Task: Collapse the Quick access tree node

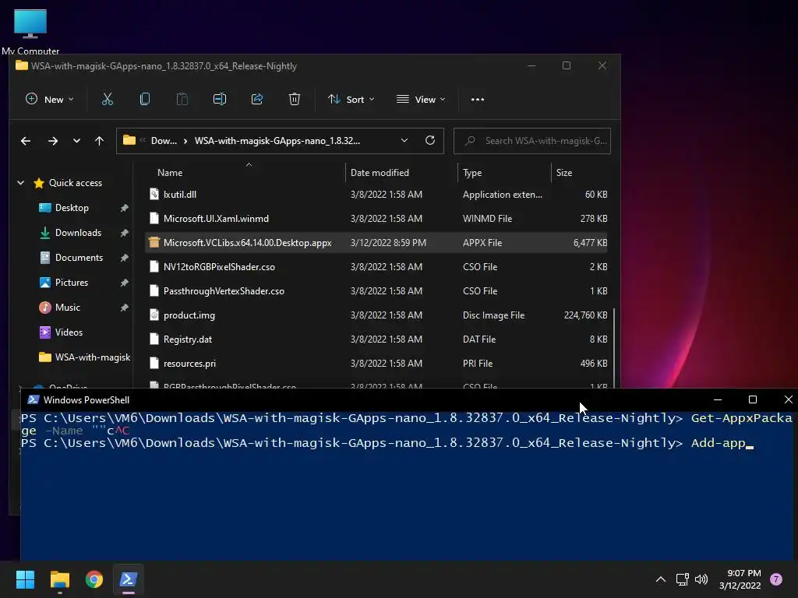Action: pos(21,182)
